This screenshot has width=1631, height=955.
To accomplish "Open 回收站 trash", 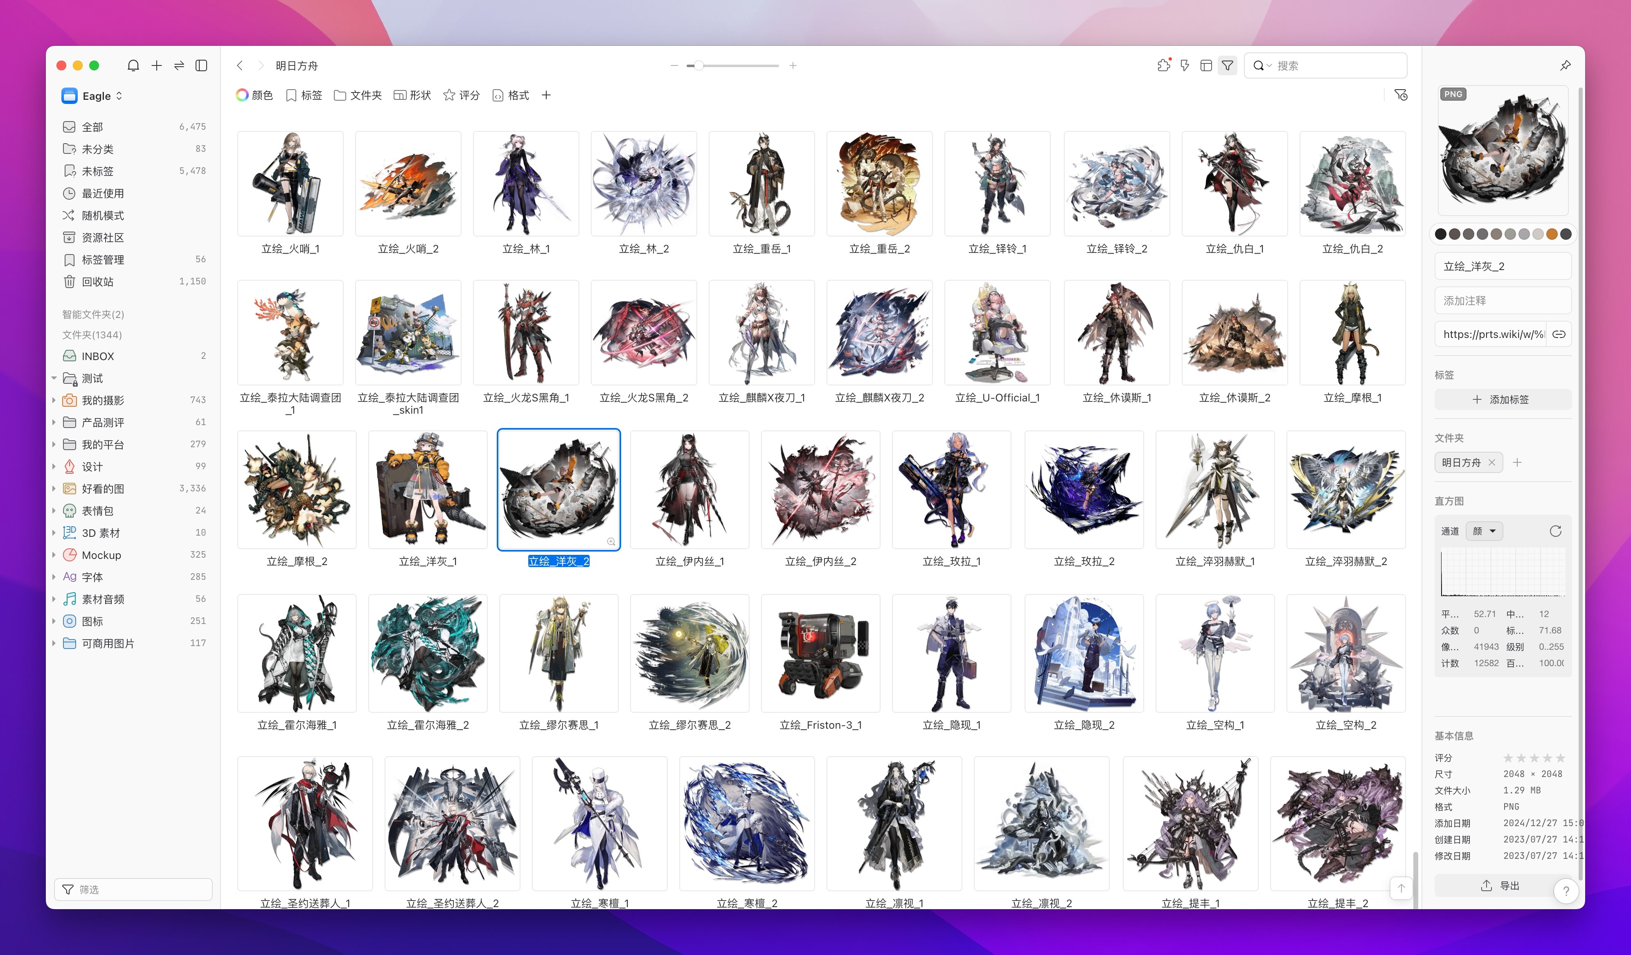I will point(134,282).
